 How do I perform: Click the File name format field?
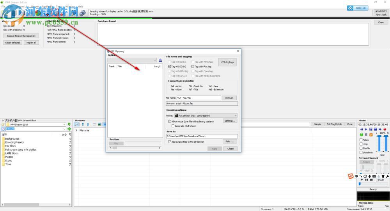(199, 98)
